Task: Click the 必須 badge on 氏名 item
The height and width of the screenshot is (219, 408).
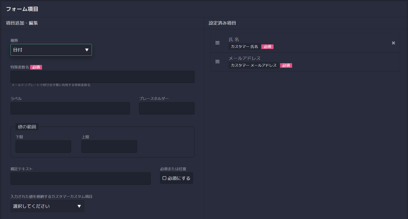Action: pos(267,47)
